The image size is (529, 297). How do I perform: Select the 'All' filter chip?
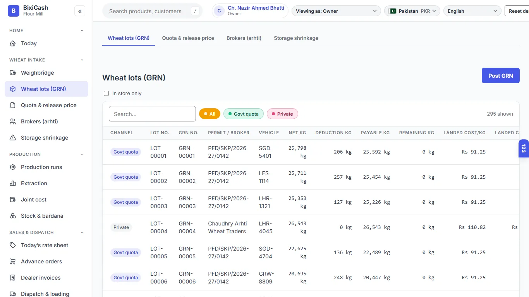tap(210, 114)
